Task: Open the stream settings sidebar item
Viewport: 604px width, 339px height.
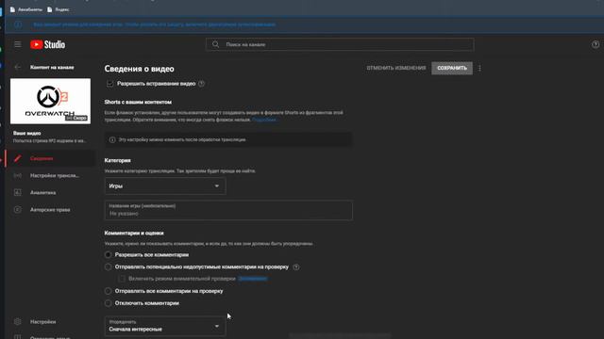Action: pos(50,176)
